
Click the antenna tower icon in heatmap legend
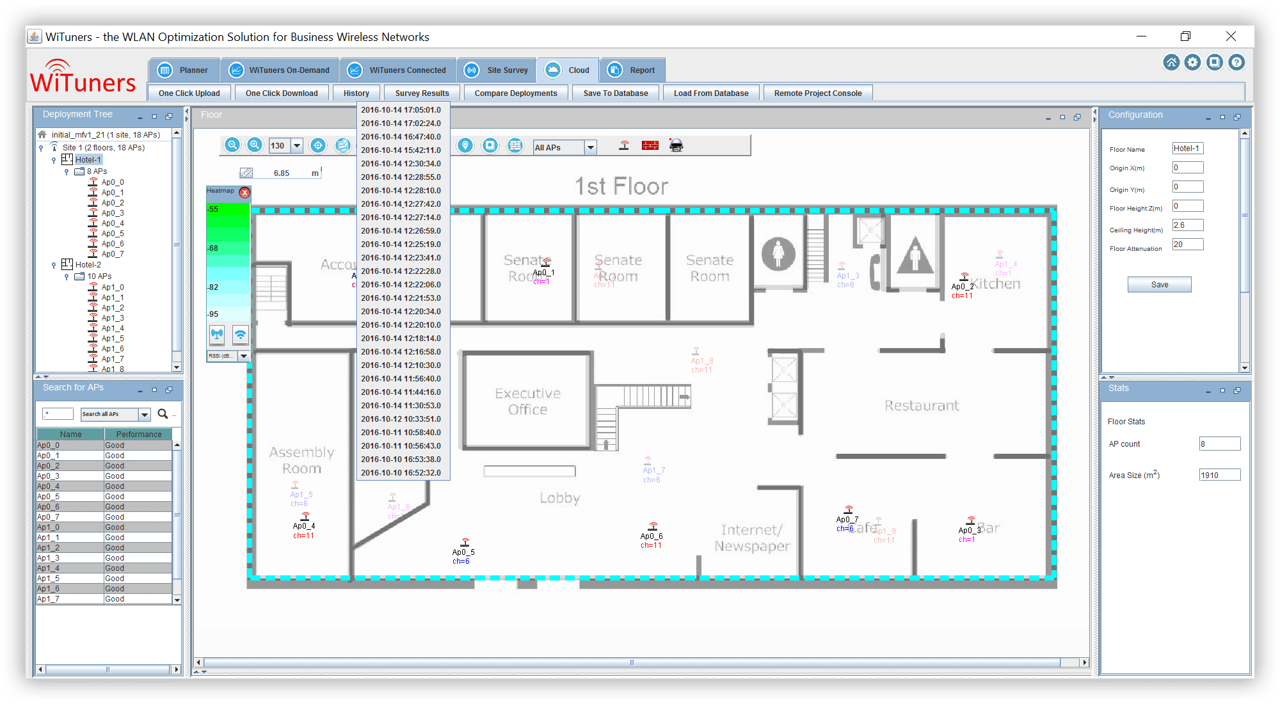(218, 334)
